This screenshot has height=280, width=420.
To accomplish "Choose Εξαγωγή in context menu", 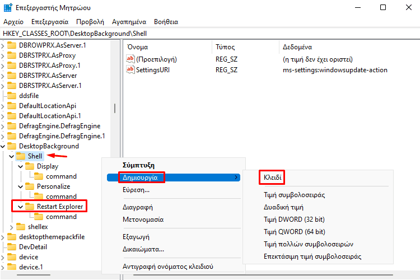I will [173, 237].
